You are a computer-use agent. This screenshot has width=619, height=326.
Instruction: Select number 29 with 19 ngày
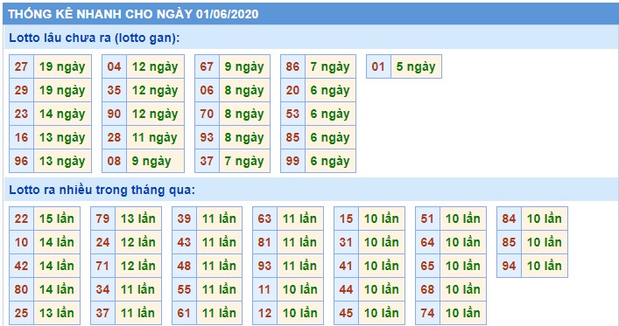[x=21, y=90]
